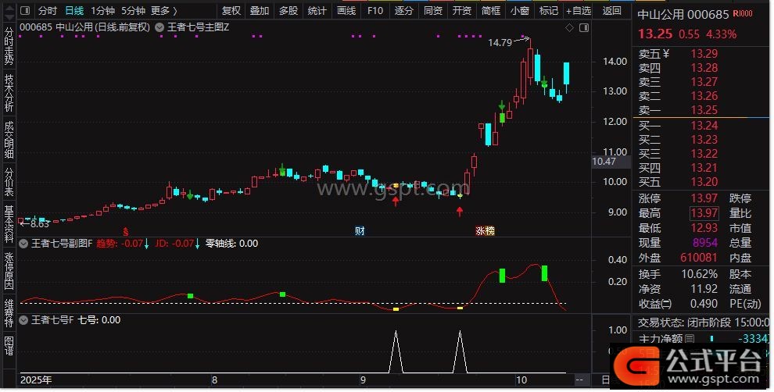Click the red S marker icon

(x=125, y=231)
